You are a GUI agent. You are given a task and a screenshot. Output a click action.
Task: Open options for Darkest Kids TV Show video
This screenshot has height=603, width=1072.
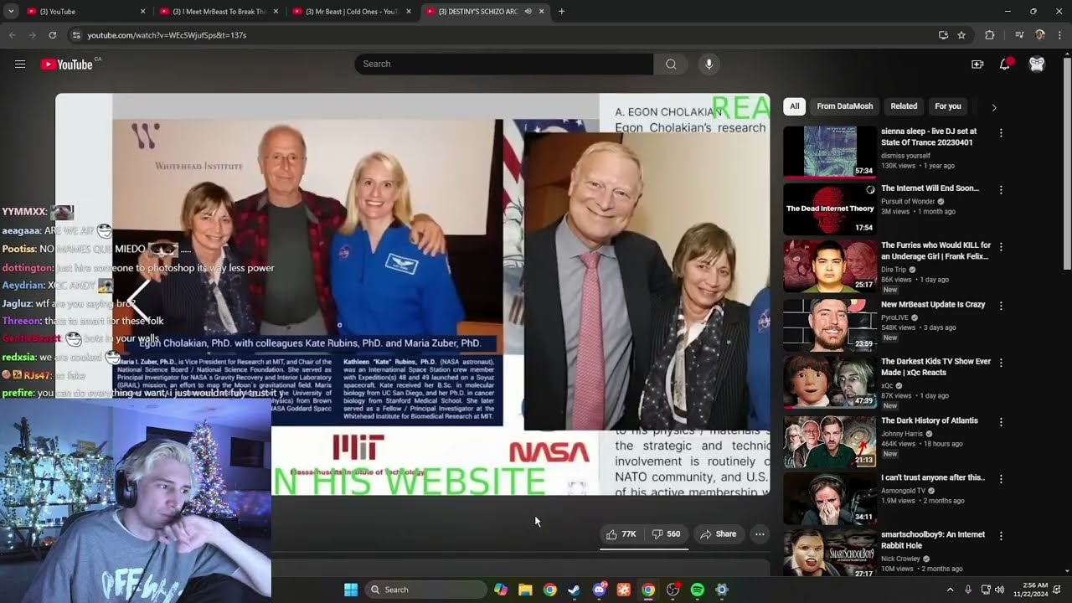pos(1001,363)
